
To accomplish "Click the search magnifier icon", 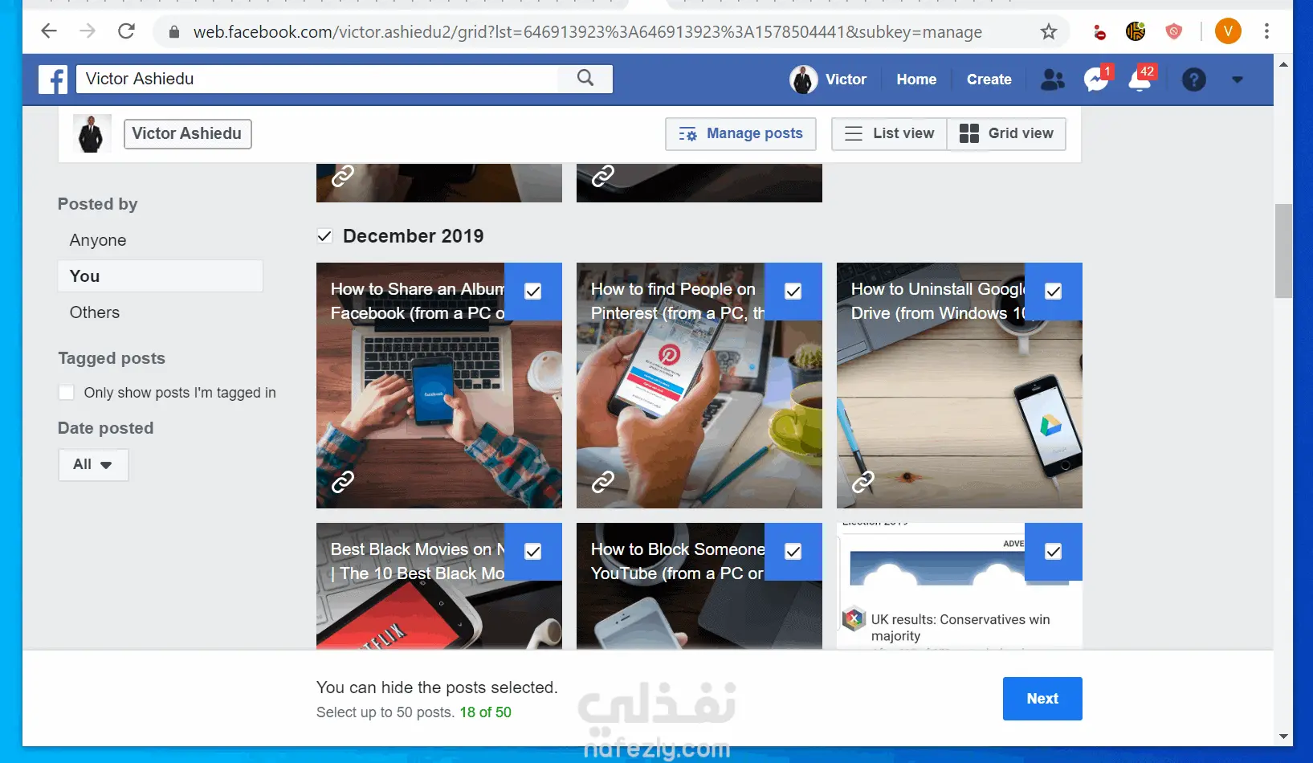I will [x=585, y=78].
